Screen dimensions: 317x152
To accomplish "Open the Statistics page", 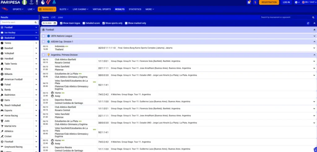I will 135,9.
